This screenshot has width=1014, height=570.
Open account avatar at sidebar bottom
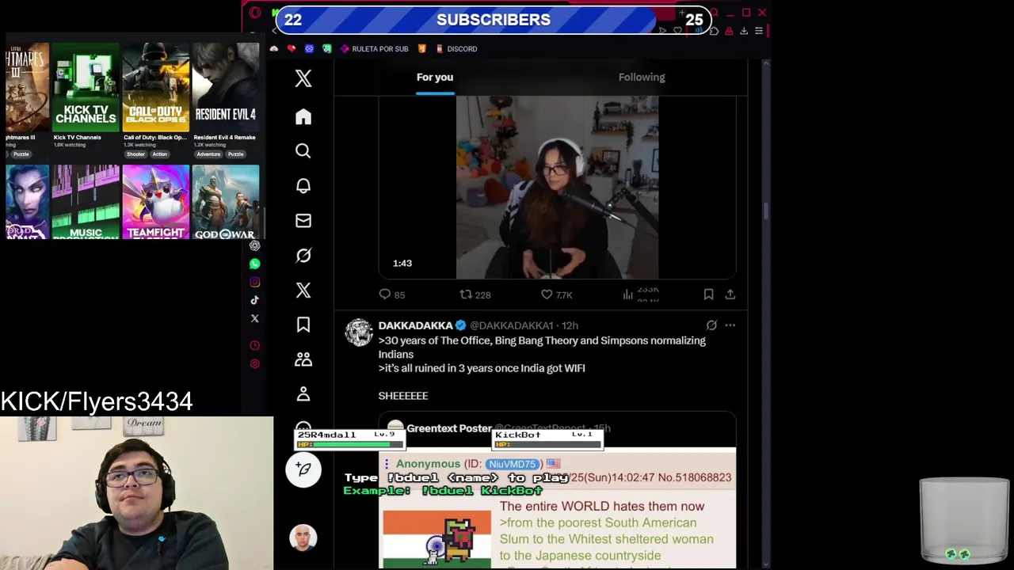(x=303, y=538)
